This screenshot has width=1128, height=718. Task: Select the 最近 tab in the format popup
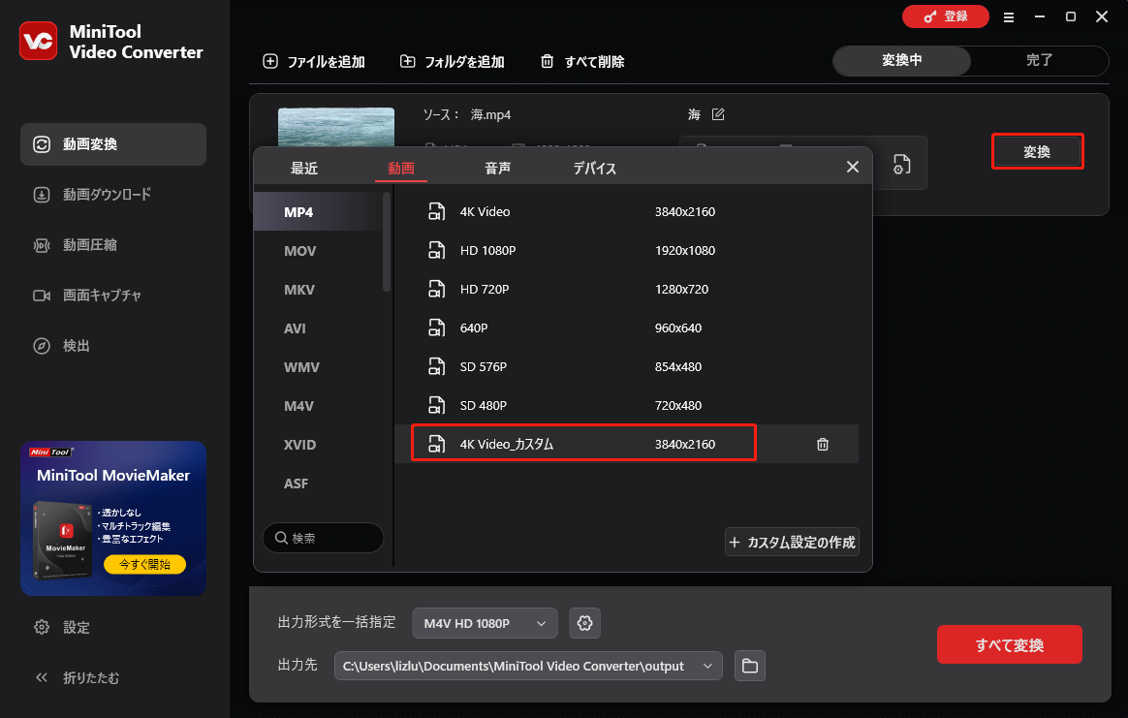[303, 169]
